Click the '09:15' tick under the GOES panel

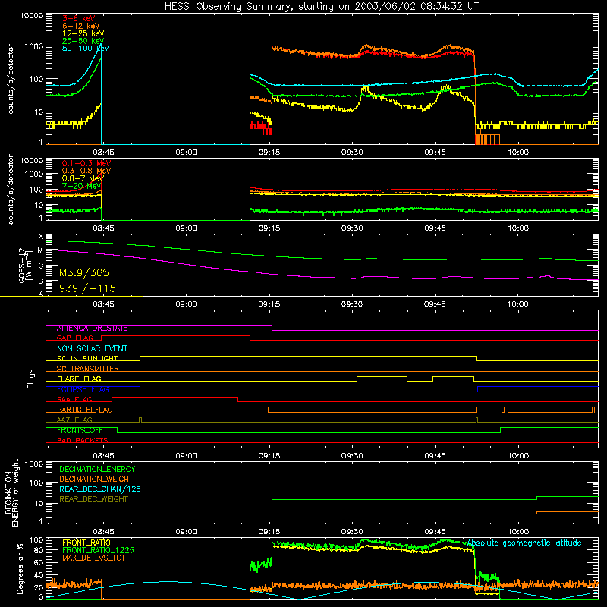point(269,304)
